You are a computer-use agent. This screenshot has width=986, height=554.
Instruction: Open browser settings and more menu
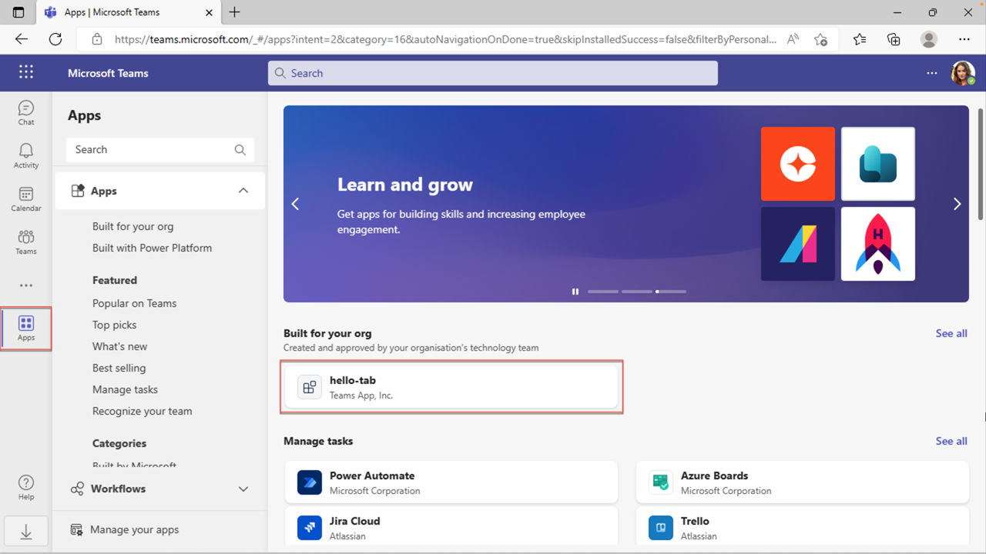point(964,39)
